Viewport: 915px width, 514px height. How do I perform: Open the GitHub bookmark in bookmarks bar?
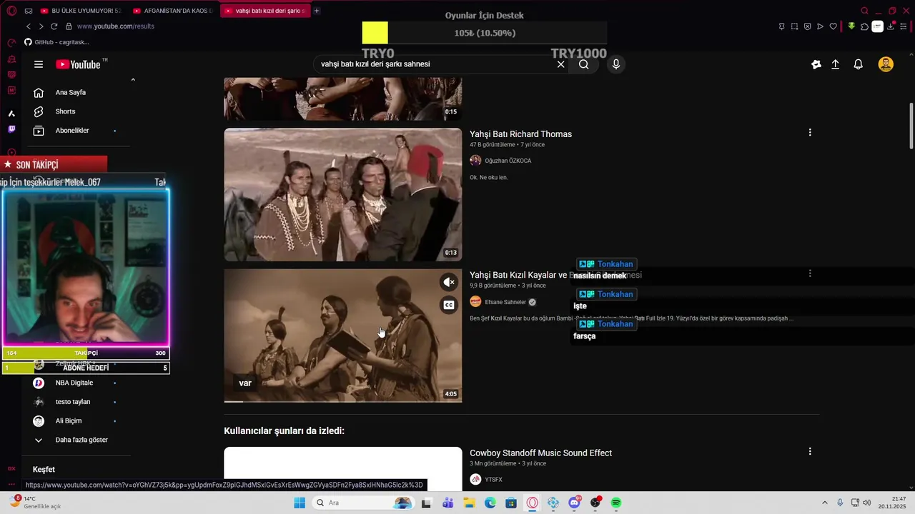(56, 42)
